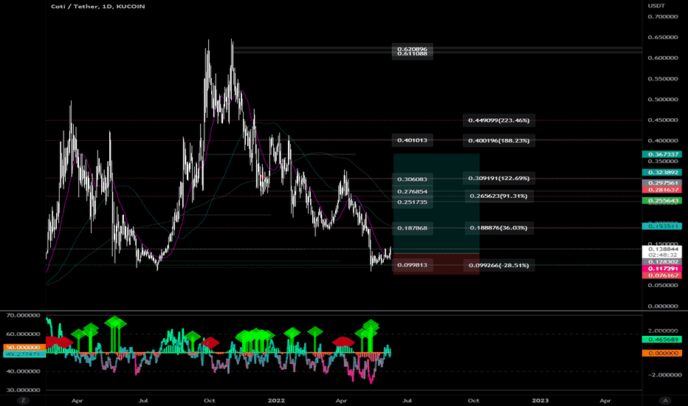Click the orange 0.000000 indicator axis tag

point(663,353)
